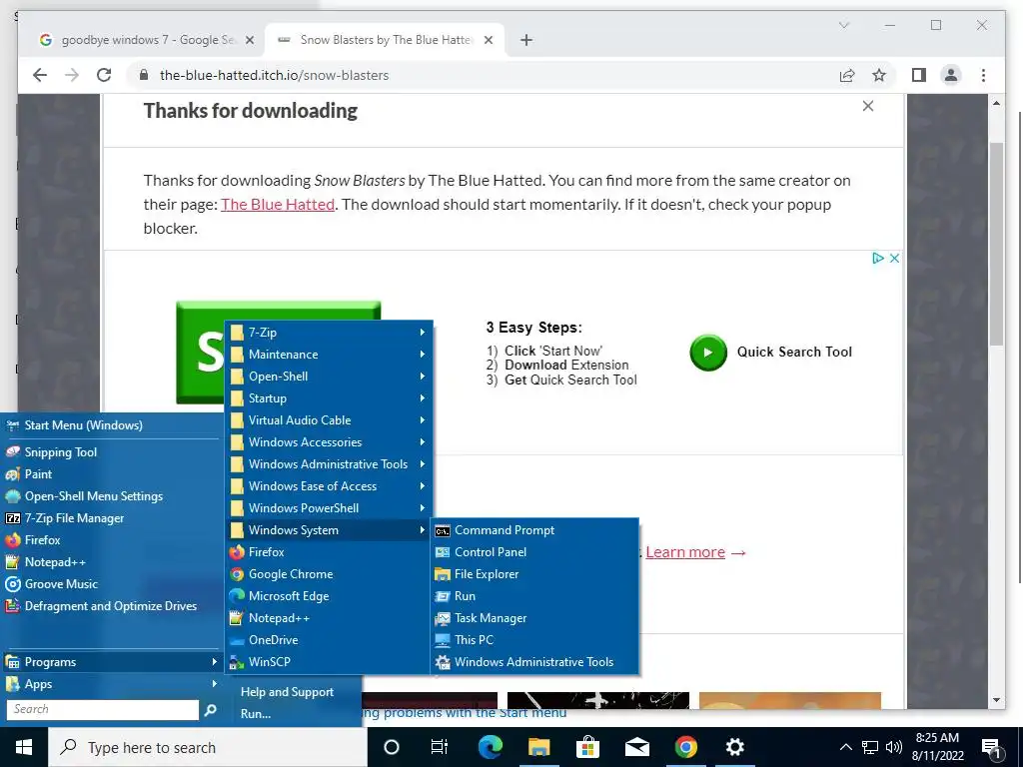Click the Start Menu (Windows) entry
This screenshot has height=767, width=1023.
[111, 425]
